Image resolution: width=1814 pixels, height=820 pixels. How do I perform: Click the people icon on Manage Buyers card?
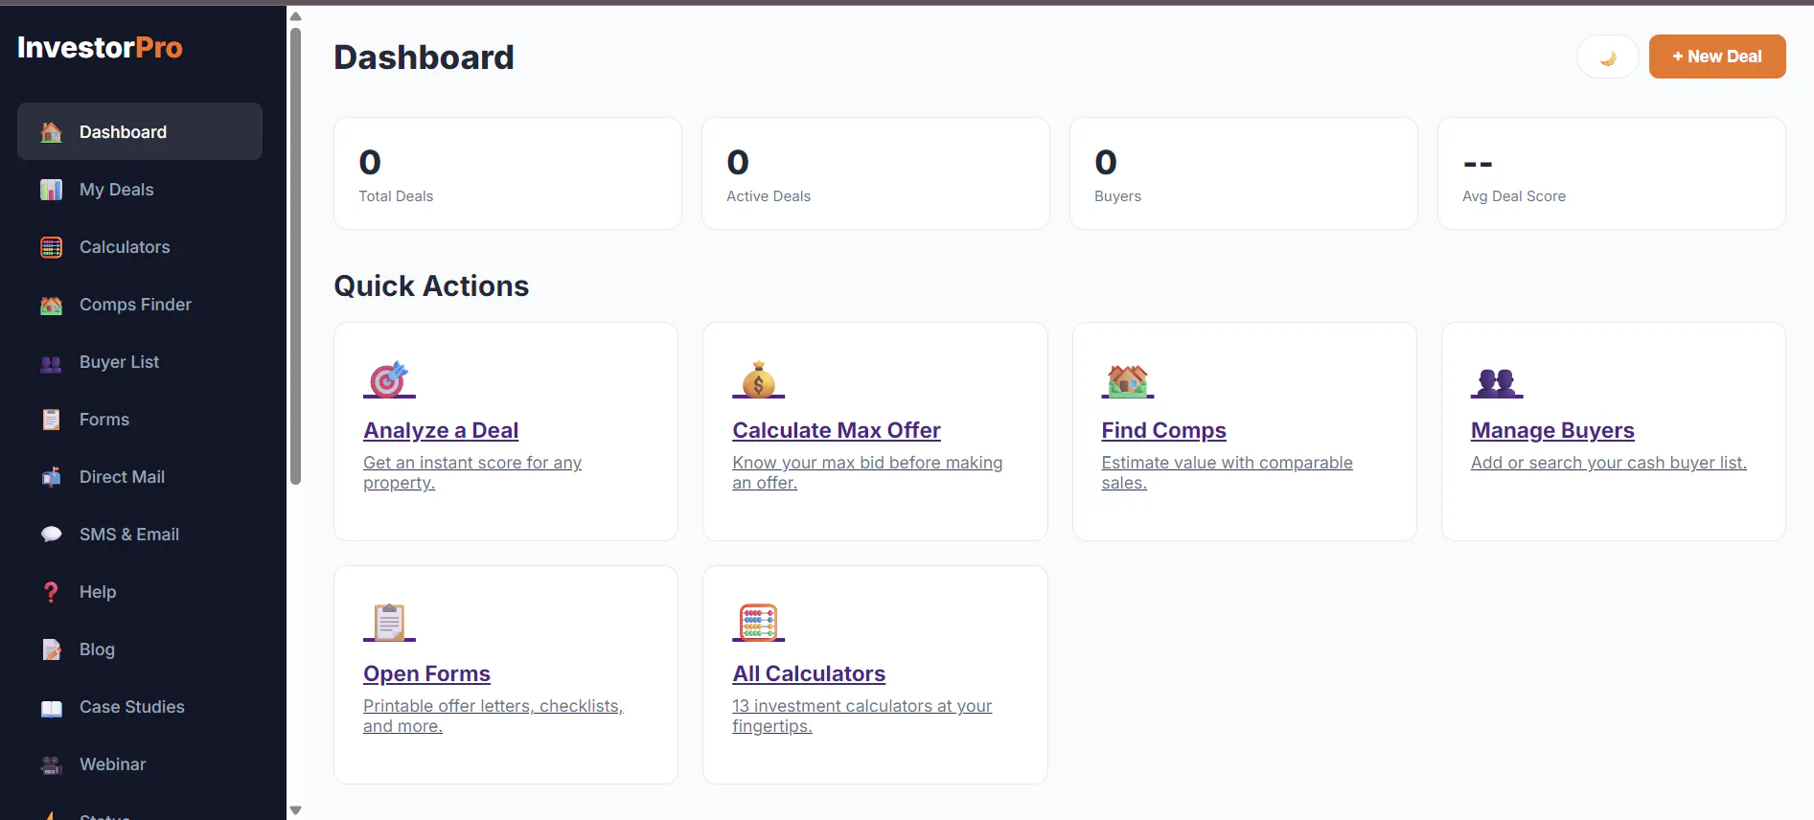pyautogui.click(x=1497, y=382)
